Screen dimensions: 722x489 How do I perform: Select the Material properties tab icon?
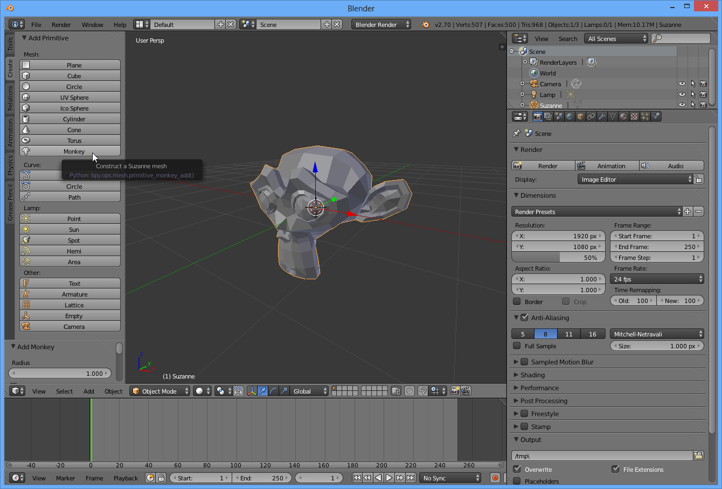tap(623, 116)
